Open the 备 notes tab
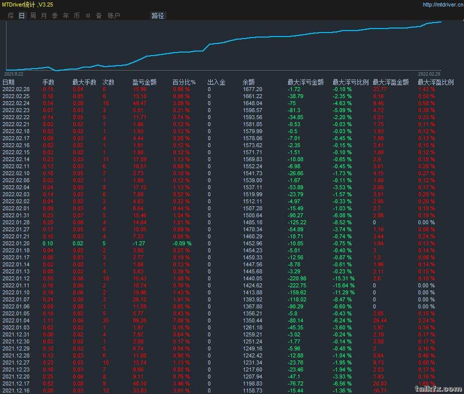 pos(99,16)
